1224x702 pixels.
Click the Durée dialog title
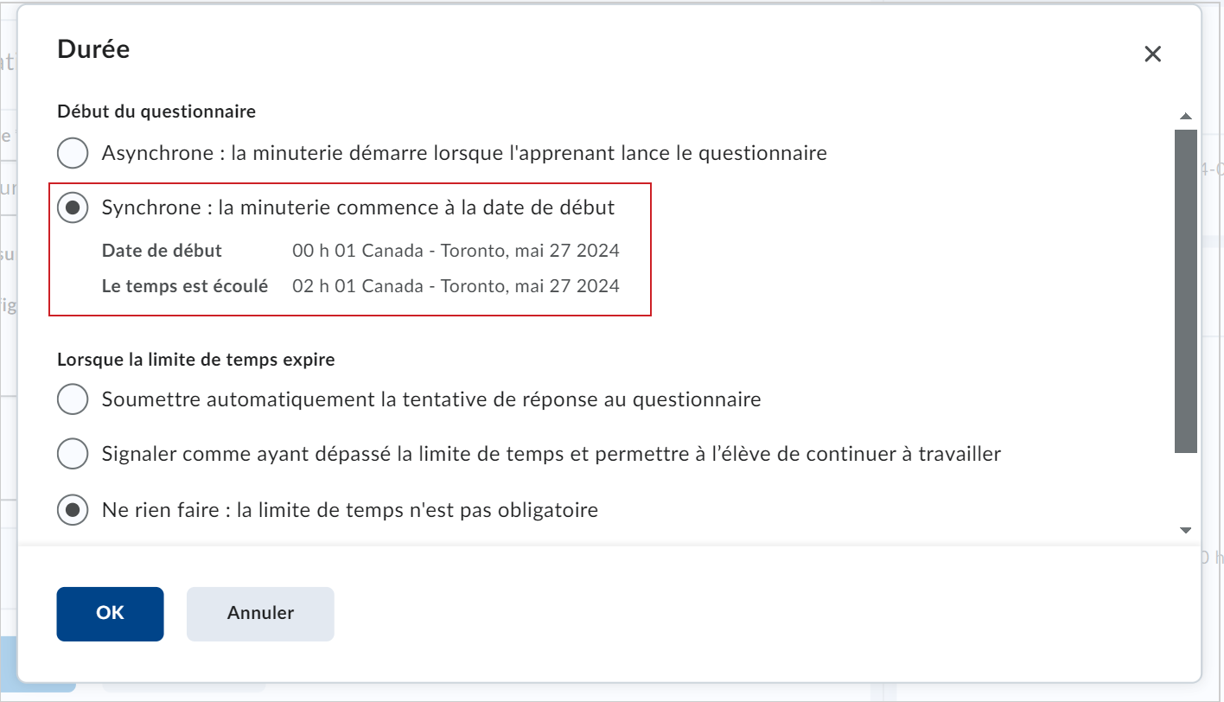tap(93, 49)
